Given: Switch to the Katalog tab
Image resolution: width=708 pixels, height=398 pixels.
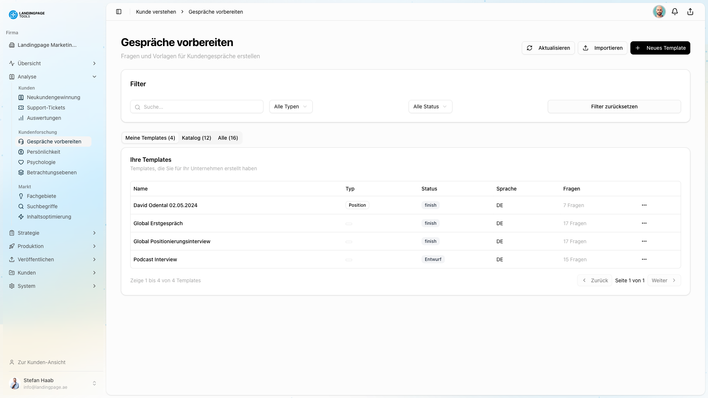Looking at the screenshot, I should [196, 138].
